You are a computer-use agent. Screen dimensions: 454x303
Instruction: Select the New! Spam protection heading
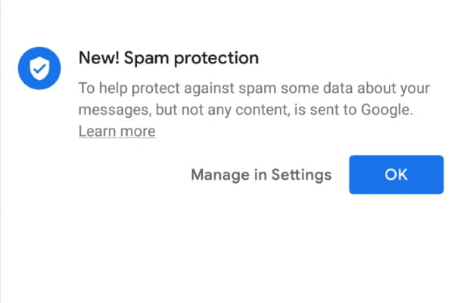pos(169,58)
